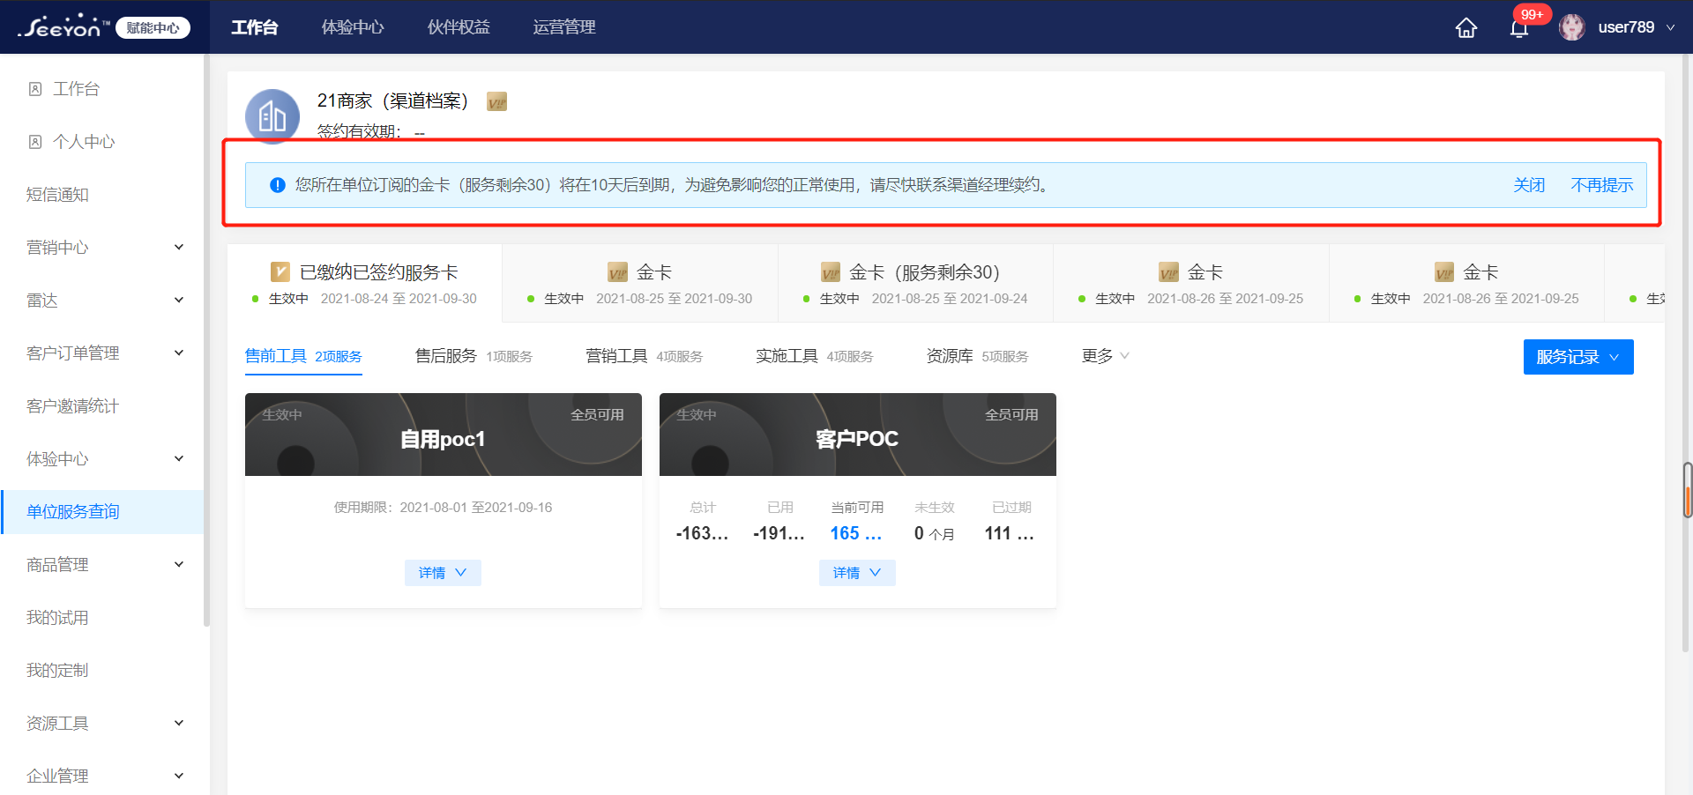Image resolution: width=1693 pixels, height=795 pixels.
Task: Open user789 account dropdown arrow
Action: (x=1670, y=28)
